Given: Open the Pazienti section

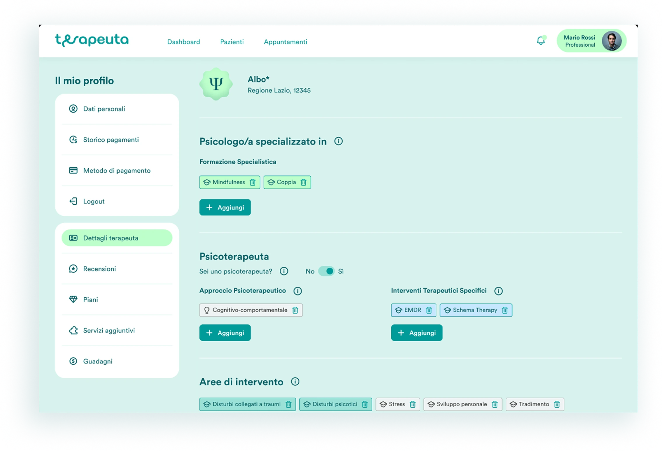Looking at the screenshot, I should pyautogui.click(x=232, y=42).
